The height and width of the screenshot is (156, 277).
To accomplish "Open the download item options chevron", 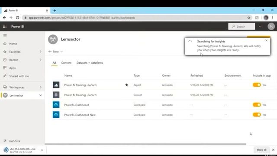I will (x=42, y=150).
